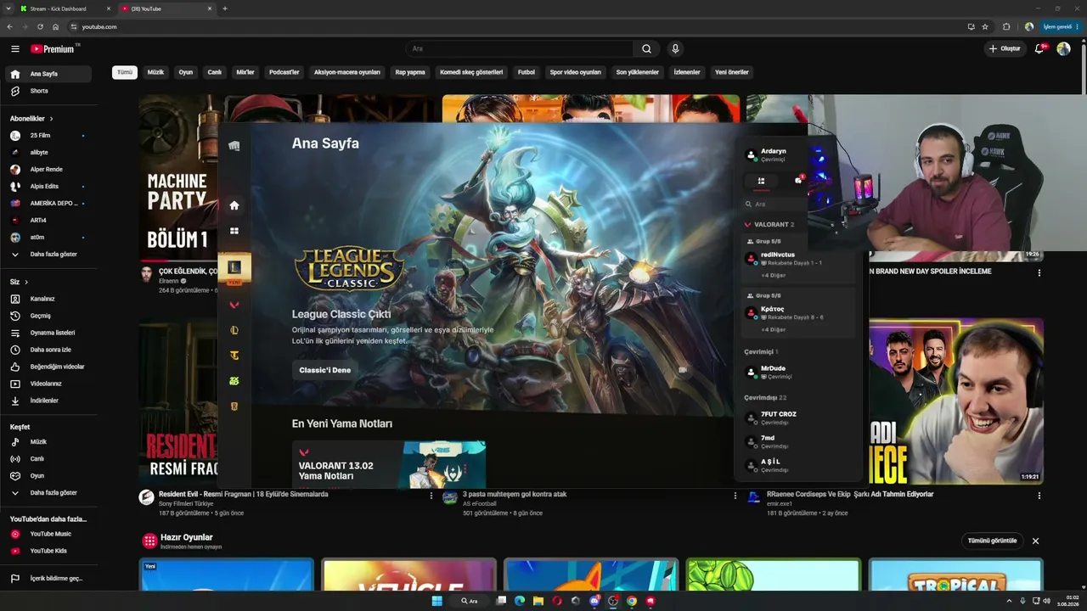
Task: Click the Riot friends search field
Action: (773, 204)
